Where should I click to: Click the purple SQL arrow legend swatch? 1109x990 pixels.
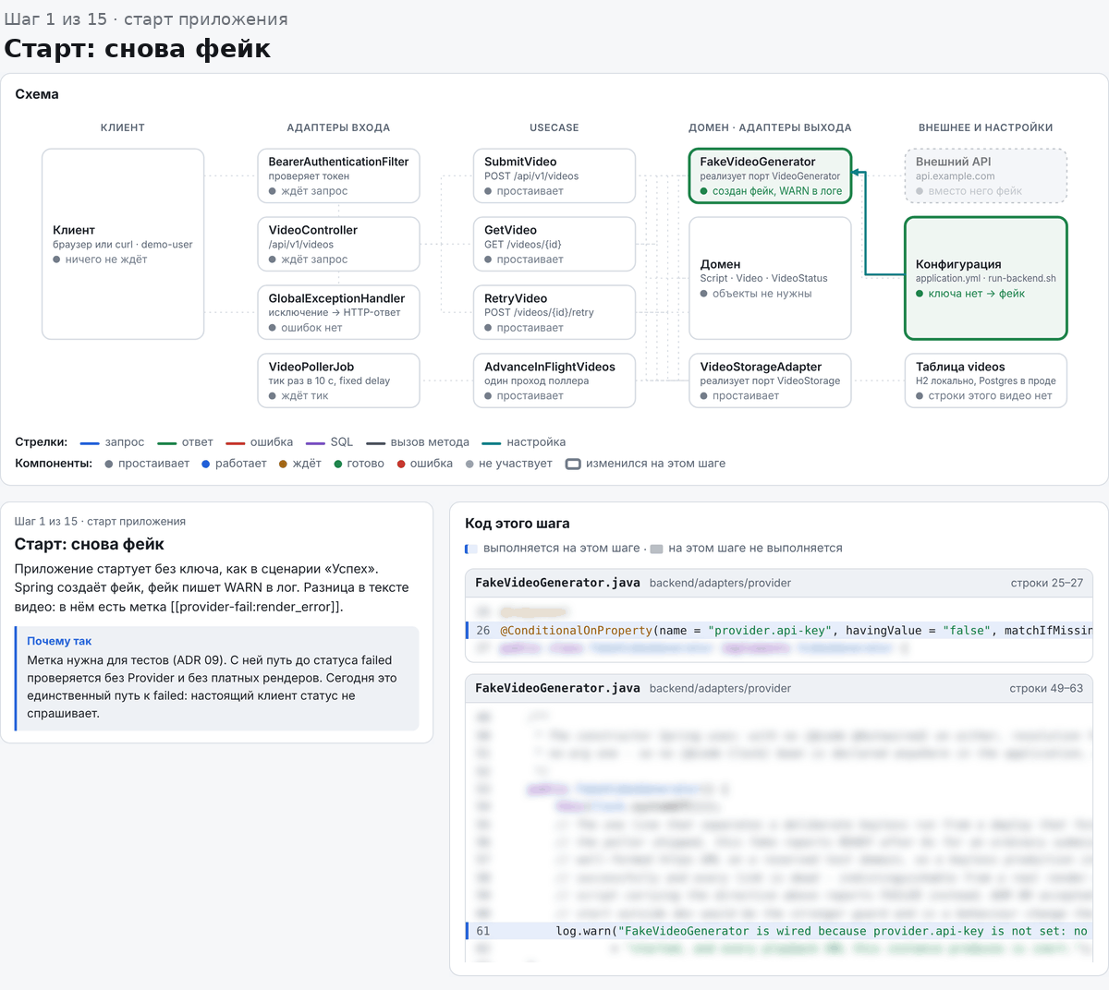pyautogui.click(x=315, y=442)
